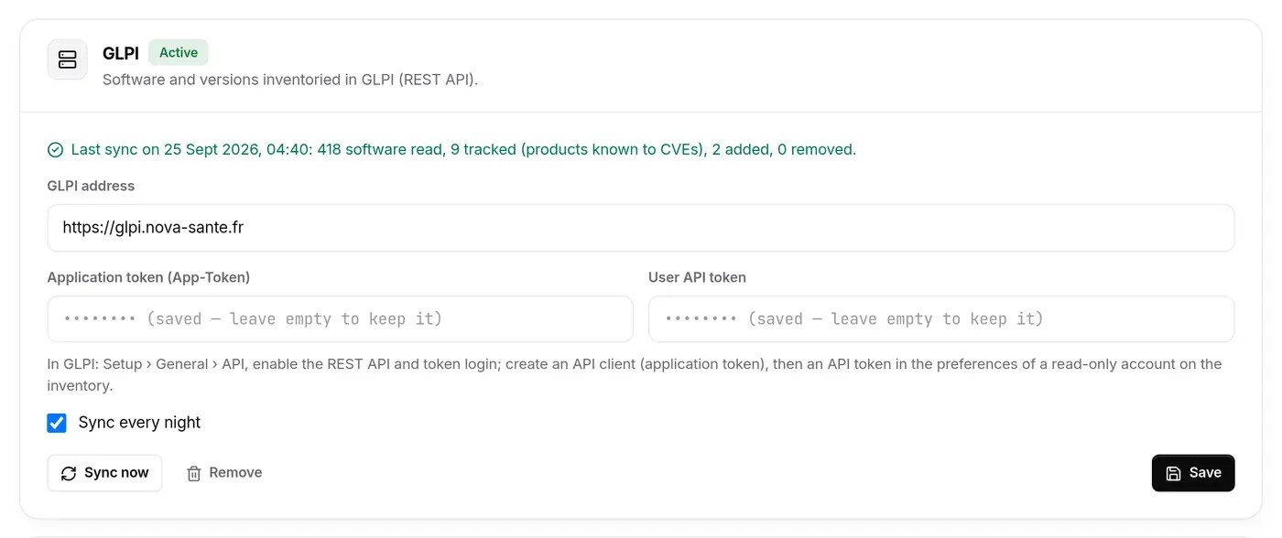Screen dimensions: 1282x538
Task: Click the User API token label
Action: point(697,277)
